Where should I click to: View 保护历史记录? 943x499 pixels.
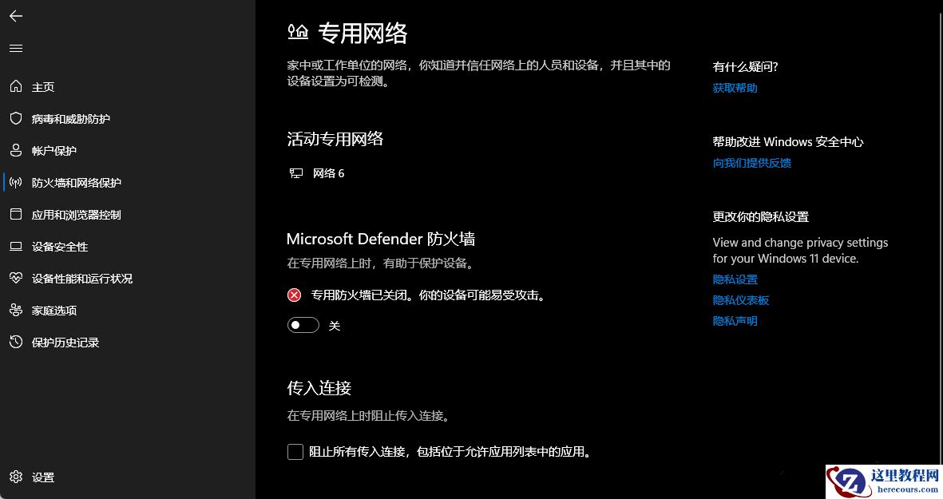[x=65, y=342]
